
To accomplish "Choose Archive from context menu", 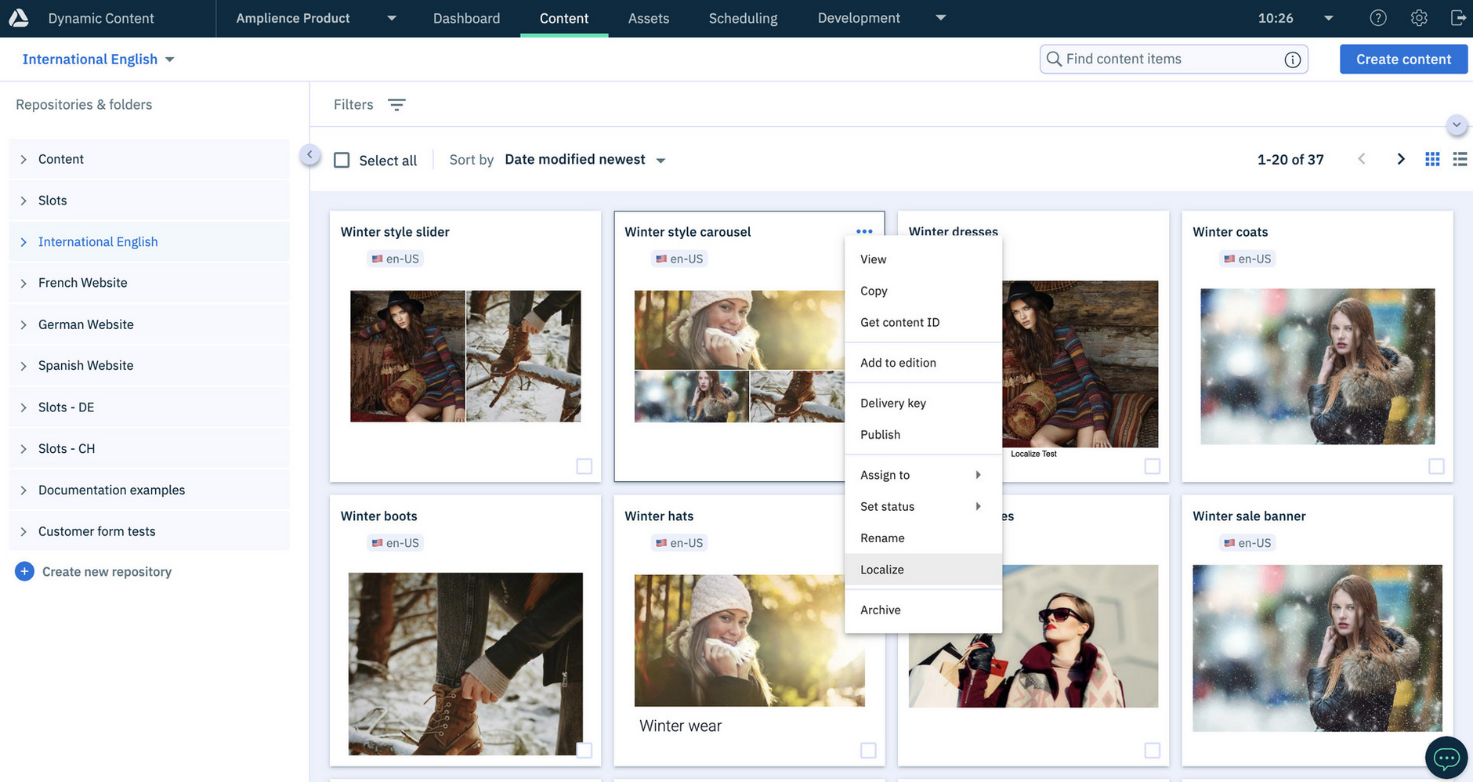I will pyautogui.click(x=923, y=610).
